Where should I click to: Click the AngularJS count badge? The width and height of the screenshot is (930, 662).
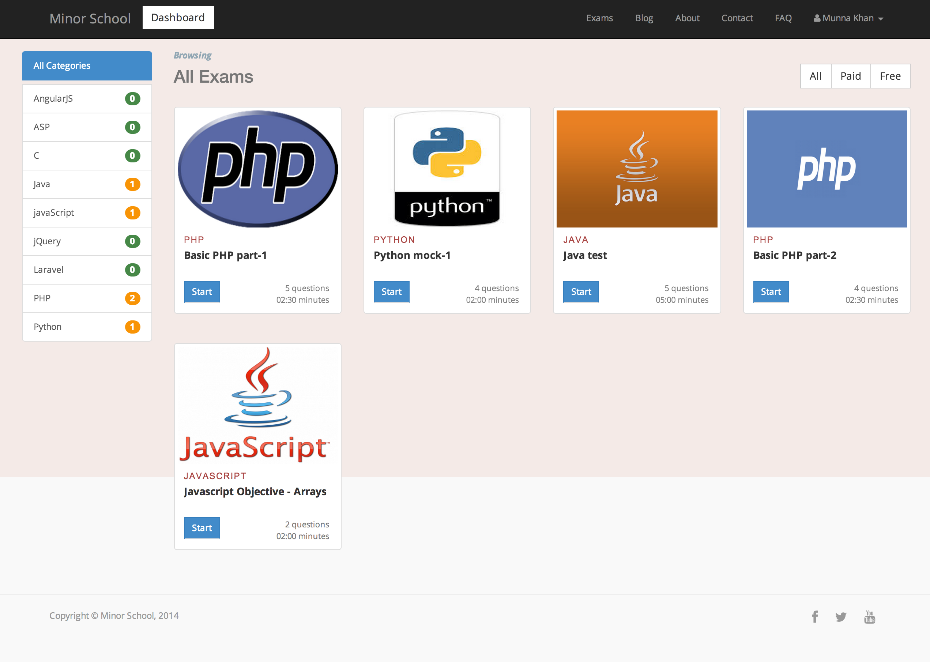[x=132, y=99]
